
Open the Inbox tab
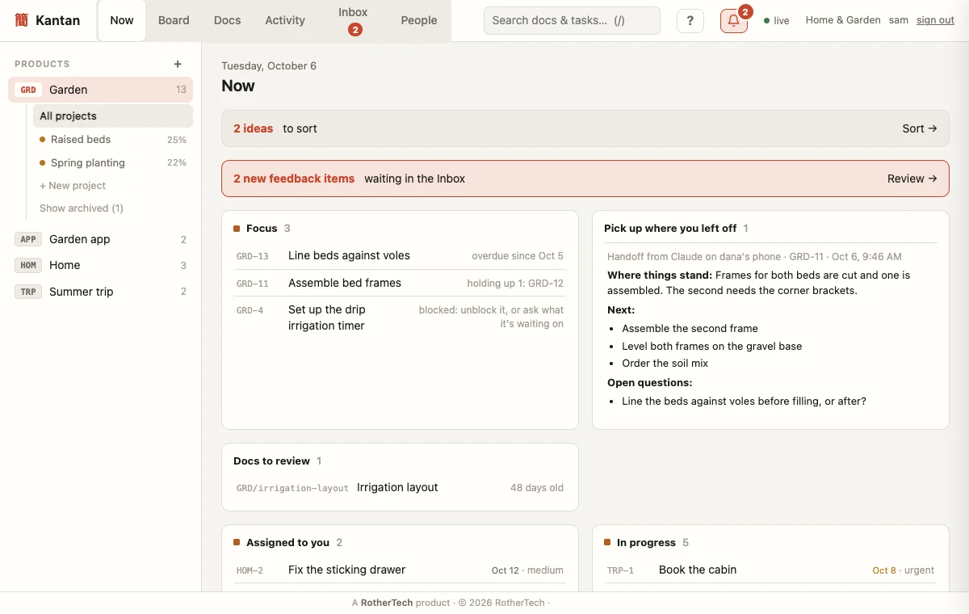coord(353,20)
